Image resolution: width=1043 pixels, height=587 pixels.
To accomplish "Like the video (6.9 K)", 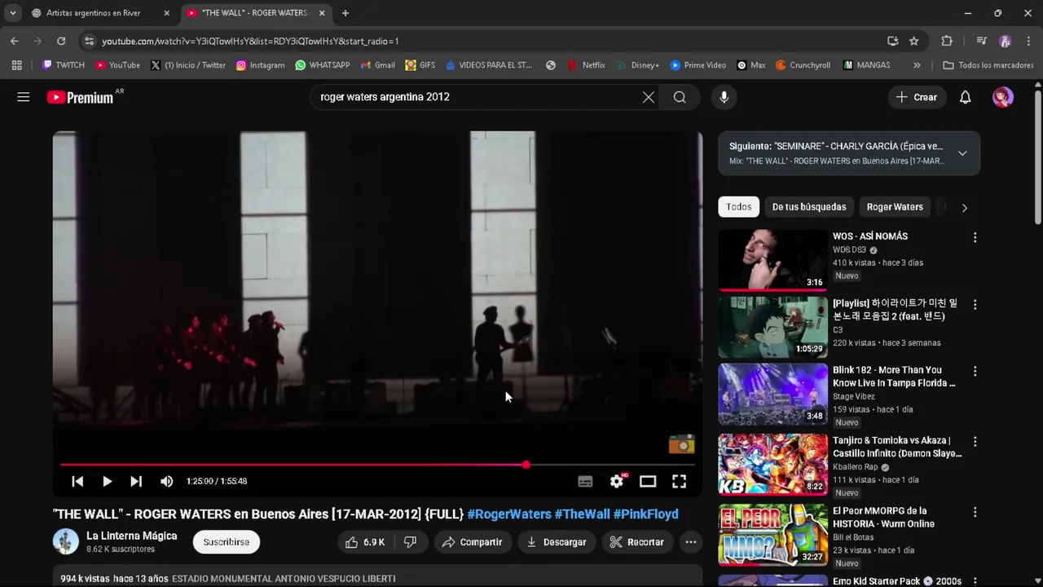I will click(x=365, y=542).
